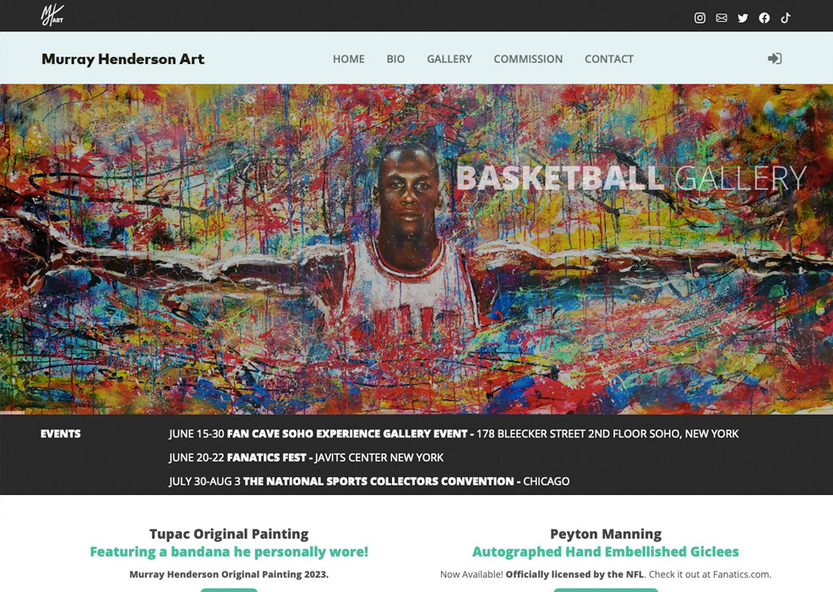Click 'Murray Henderson Original Painting 2023.' text

[x=229, y=574]
